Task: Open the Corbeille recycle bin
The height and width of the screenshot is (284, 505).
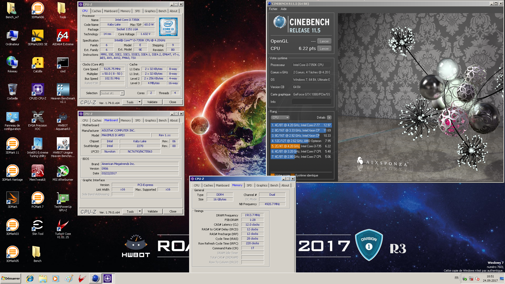Action: [x=12, y=92]
